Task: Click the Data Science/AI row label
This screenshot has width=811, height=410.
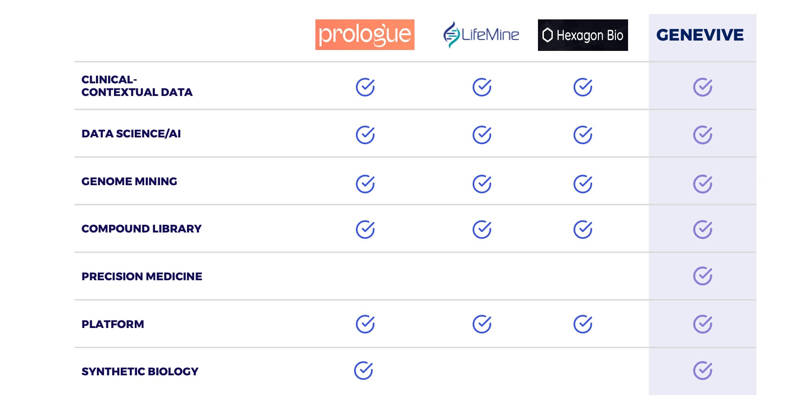Action: (x=131, y=134)
